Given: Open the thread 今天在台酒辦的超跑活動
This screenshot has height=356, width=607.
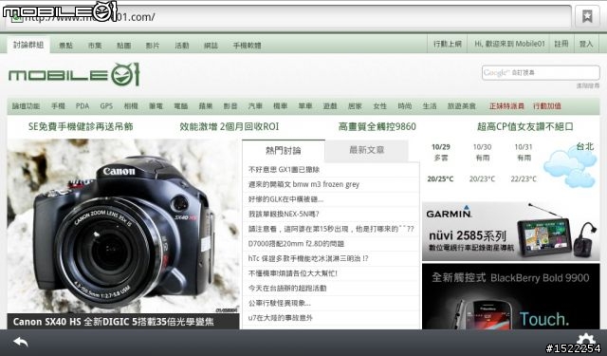Looking at the screenshot, I should pos(287,289).
